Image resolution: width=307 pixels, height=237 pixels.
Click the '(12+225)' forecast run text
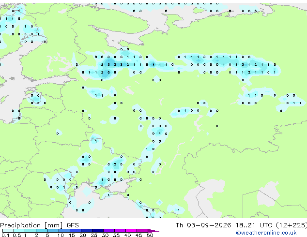click(x=292, y=225)
